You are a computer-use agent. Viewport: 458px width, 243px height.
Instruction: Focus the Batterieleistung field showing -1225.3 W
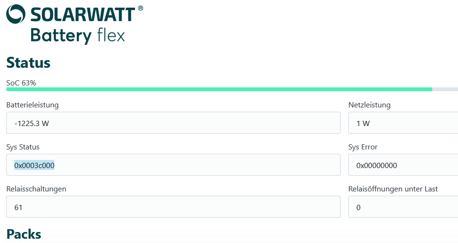point(173,123)
